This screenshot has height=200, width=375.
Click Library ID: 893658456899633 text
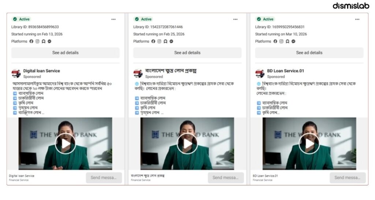coord(35,27)
